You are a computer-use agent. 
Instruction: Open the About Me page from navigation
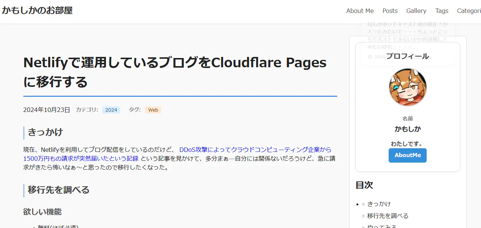(360, 11)
